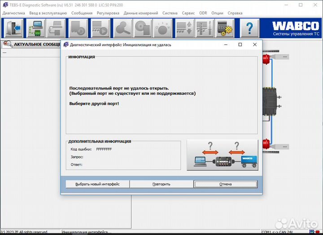Open the ECU settings gear icon

(225, 28)
